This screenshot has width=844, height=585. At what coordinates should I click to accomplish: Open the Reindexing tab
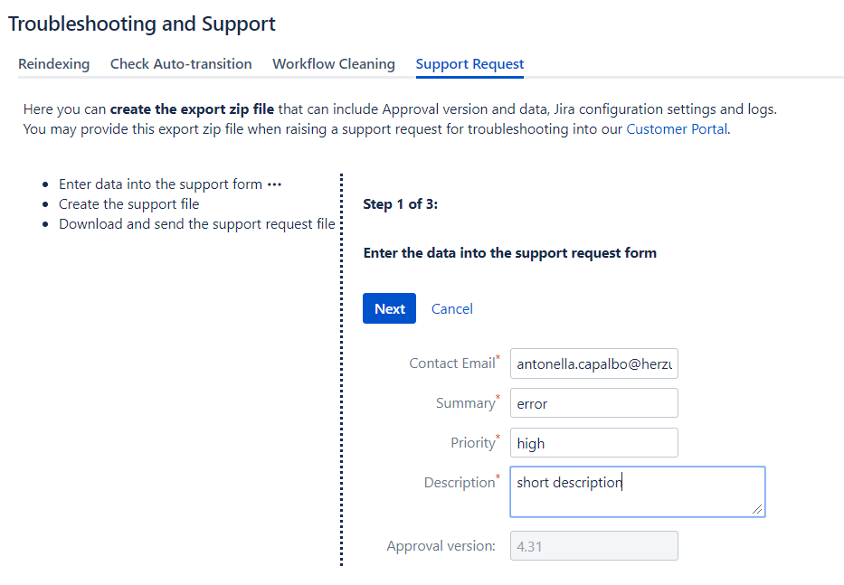pyautogui.click(x=53, y=64)
